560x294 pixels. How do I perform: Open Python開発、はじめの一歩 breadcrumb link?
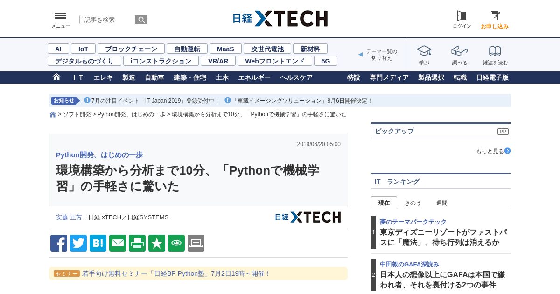[x=131, y=114]
